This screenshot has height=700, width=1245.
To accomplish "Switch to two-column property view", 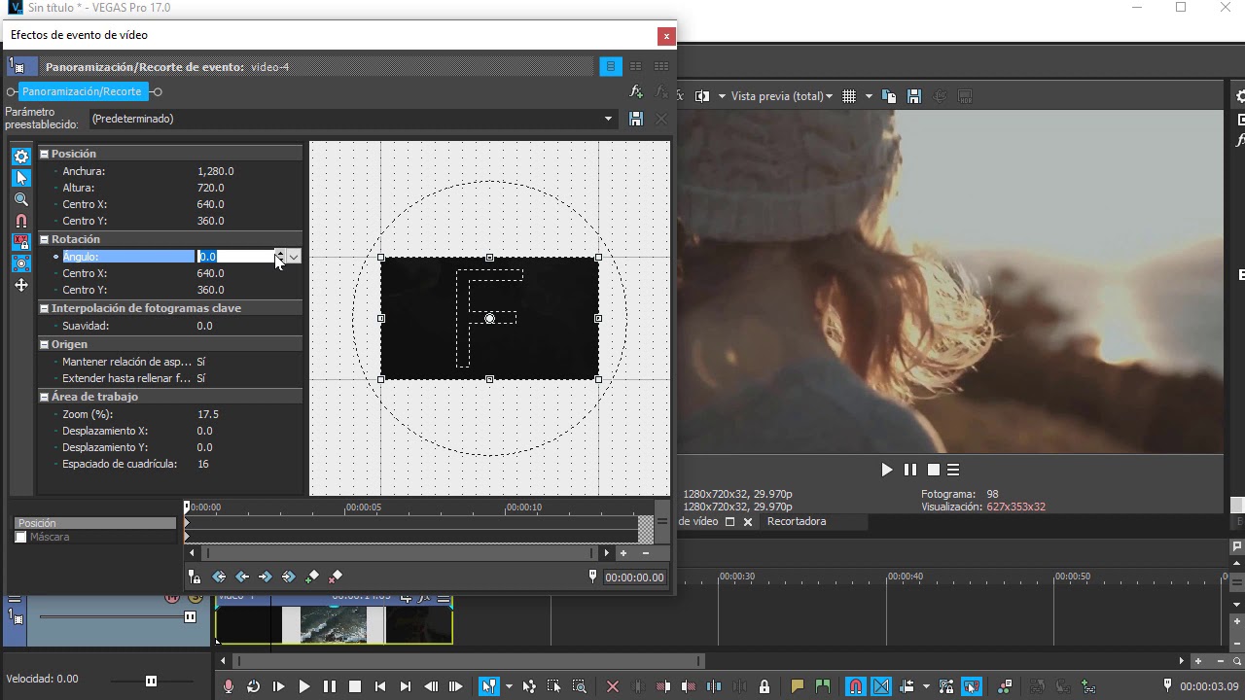I will [x=636, y=66].
